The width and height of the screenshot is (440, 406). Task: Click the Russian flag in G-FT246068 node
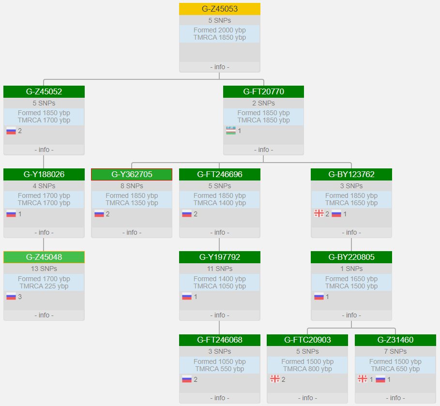(187, 379)
